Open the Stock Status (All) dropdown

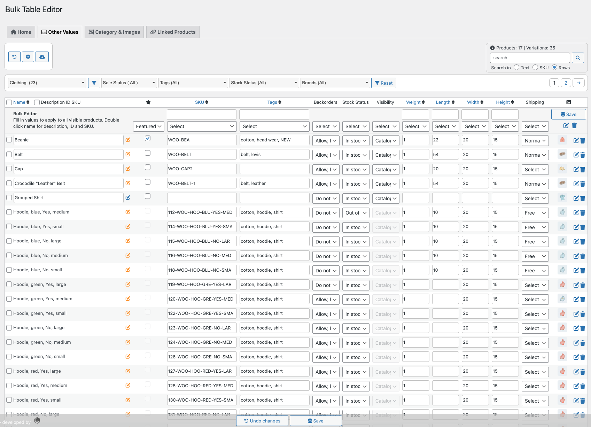[264, 83]
